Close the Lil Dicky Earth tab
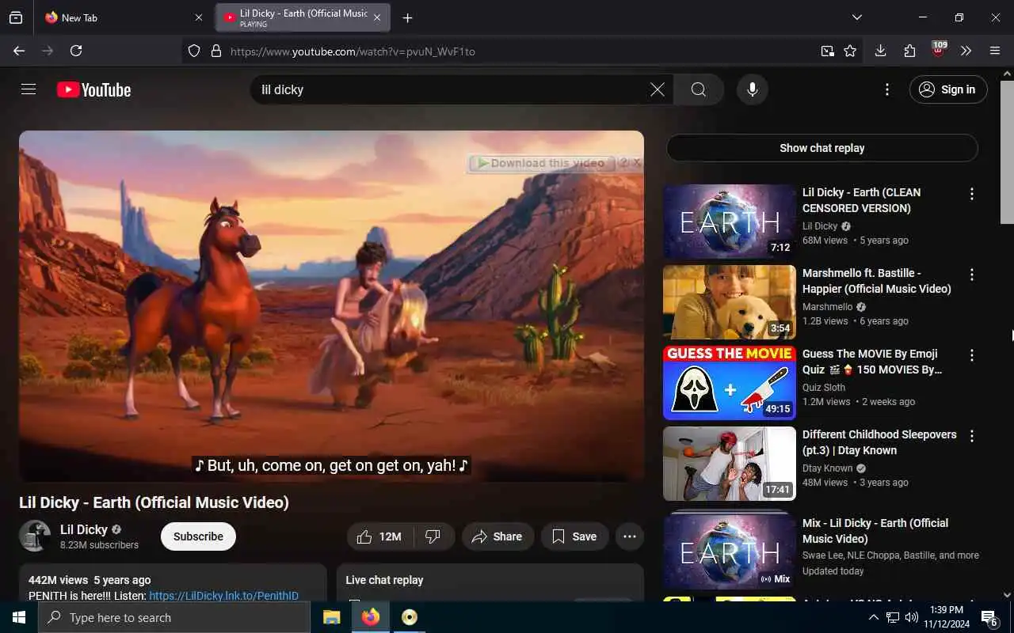Image resolution: width=1014 pixels, height=633 pixels. point(377,17)
